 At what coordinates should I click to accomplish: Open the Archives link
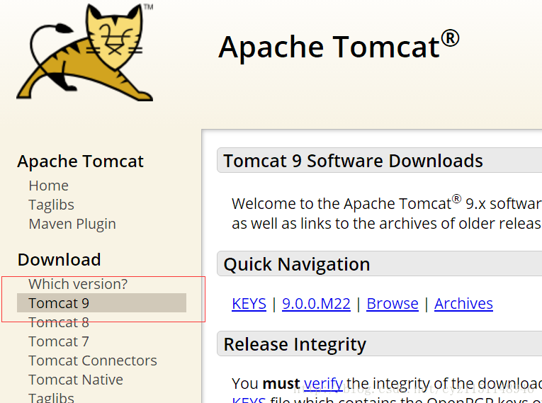(x=463, y=304)
